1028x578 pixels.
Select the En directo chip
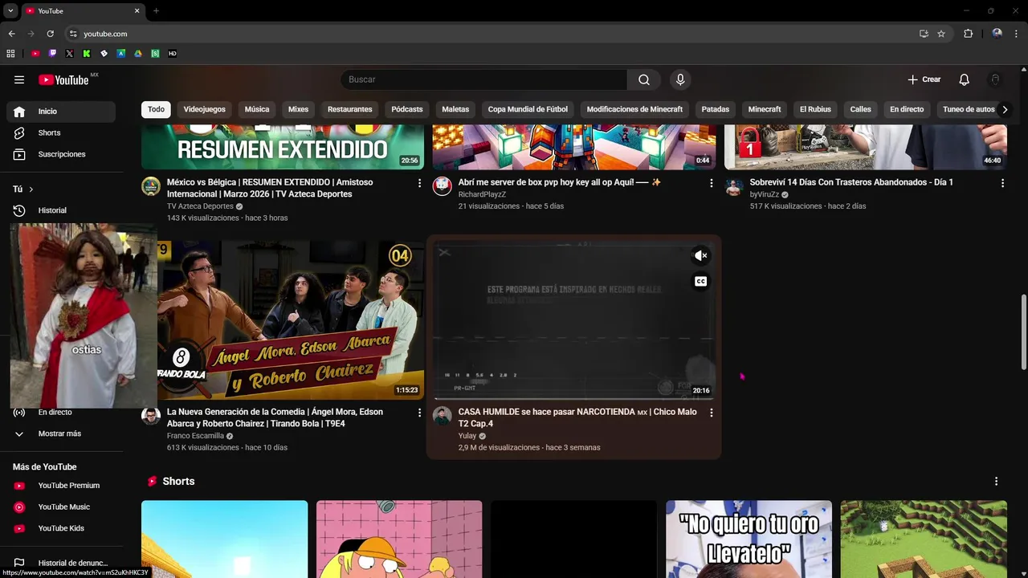[907, 109]
